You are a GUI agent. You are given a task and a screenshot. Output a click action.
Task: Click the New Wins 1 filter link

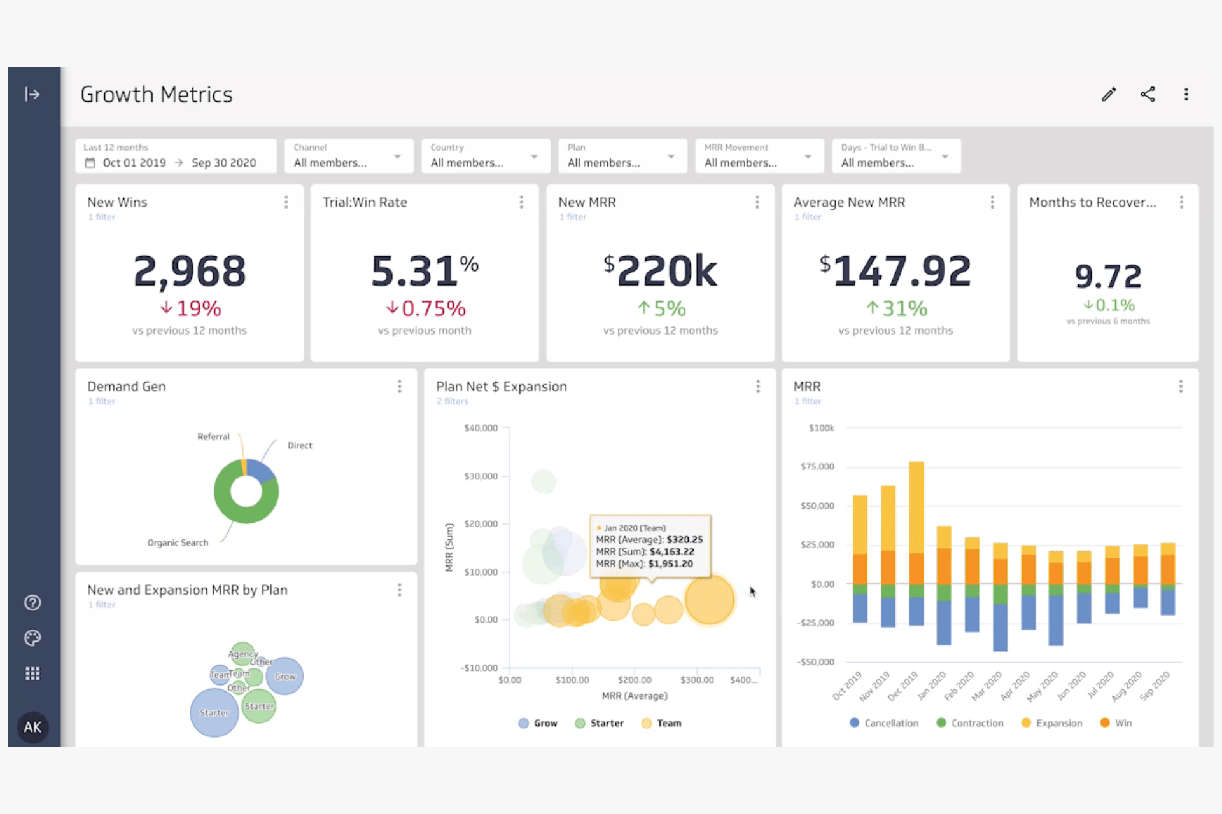[102, 217]
